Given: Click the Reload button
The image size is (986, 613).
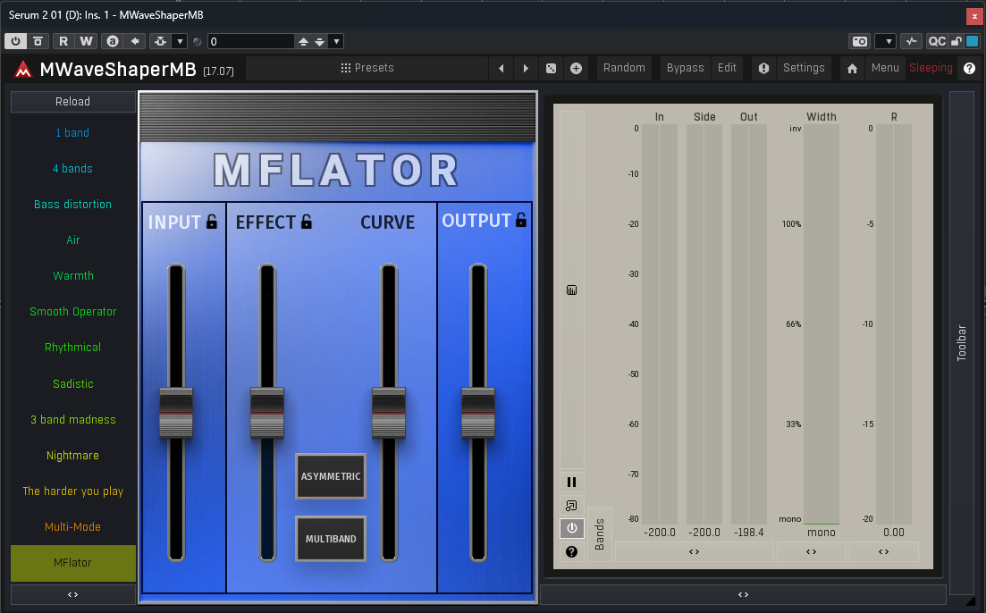Looking at the screenshot, I should [73, 102].
